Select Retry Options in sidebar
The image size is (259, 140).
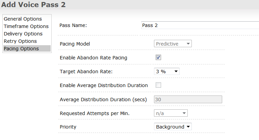[20, 41]
